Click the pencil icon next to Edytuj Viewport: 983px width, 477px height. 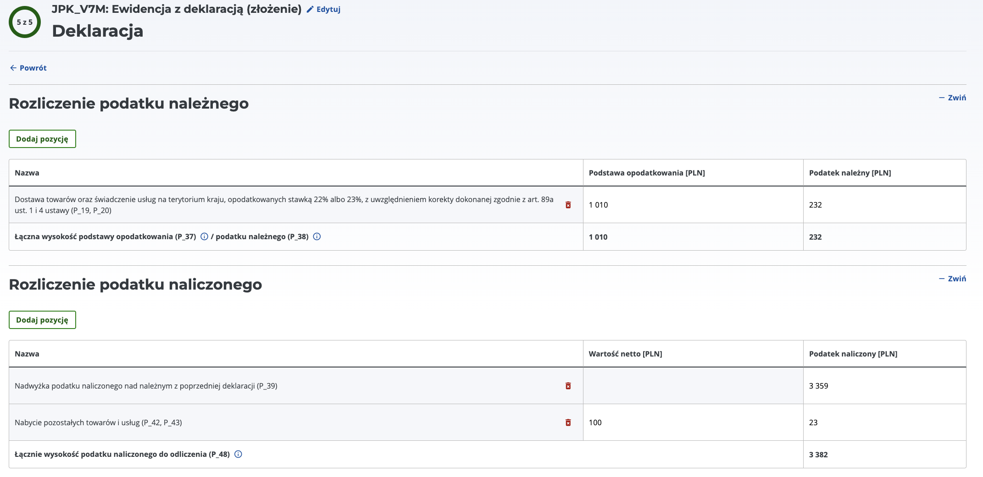click(310, 9)
